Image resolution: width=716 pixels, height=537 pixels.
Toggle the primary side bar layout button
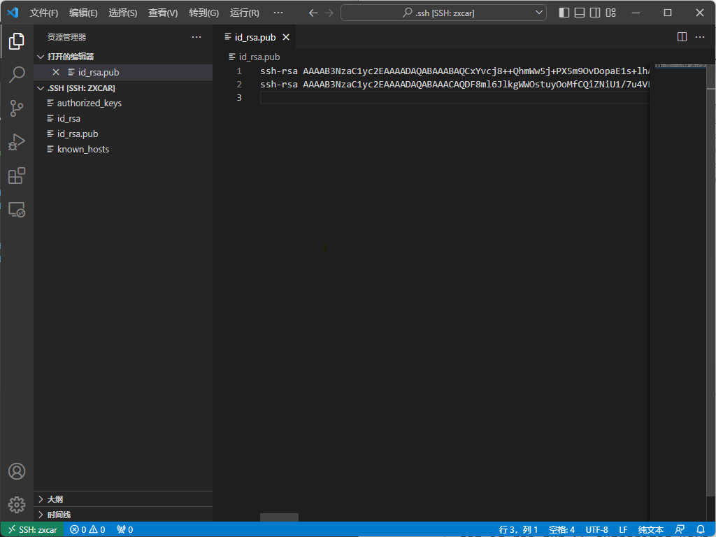(x=564, y=13)
